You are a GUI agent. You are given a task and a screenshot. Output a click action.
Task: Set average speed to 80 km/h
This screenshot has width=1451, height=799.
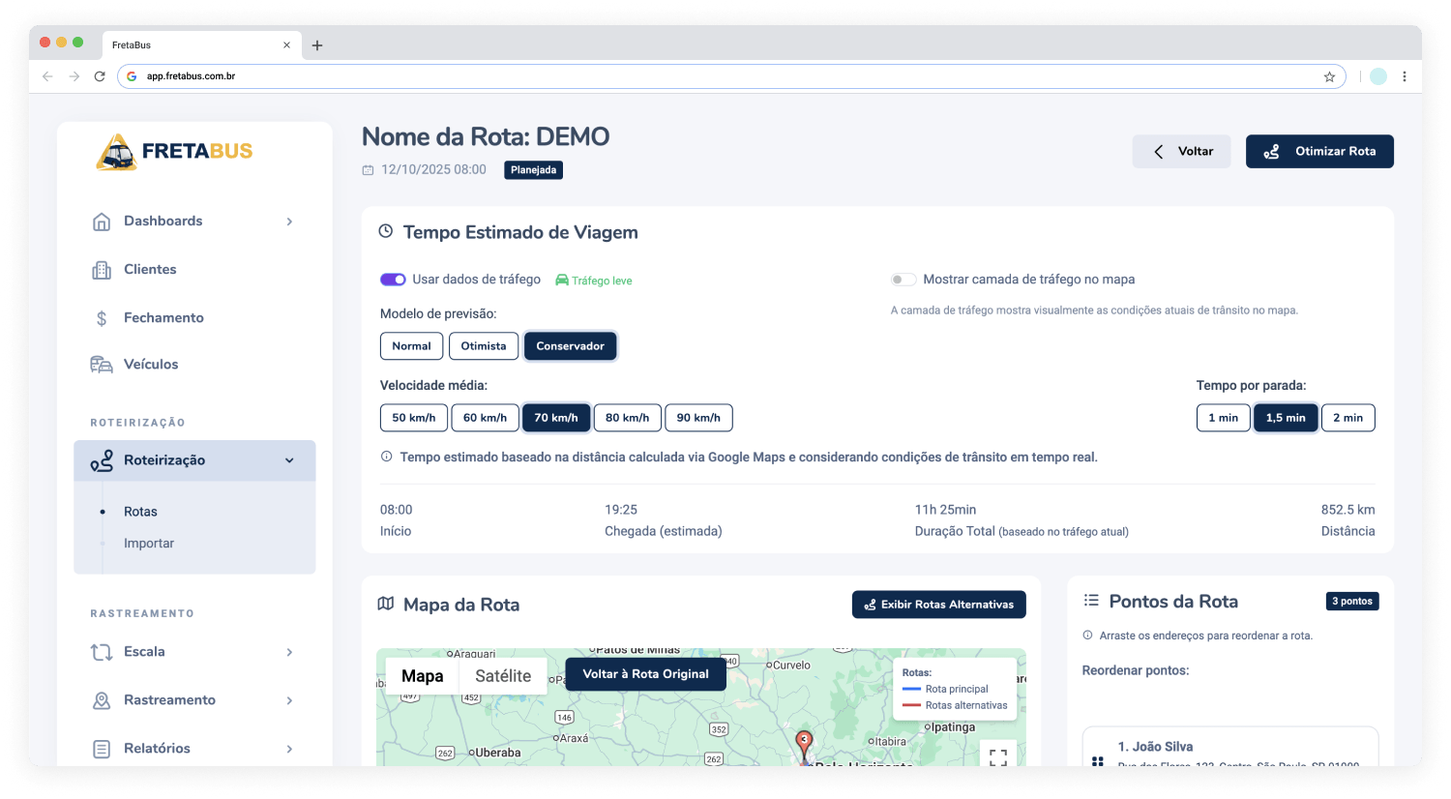point(627,418)
